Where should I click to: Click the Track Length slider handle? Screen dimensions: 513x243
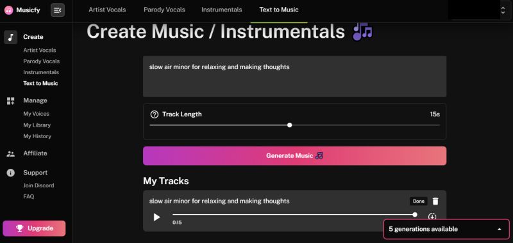tap(290, 125)
